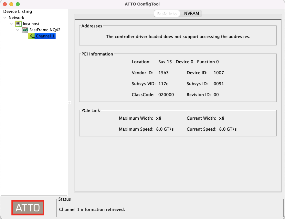
Task: Select localhost in the device tree
Action: tap(31, 24)
